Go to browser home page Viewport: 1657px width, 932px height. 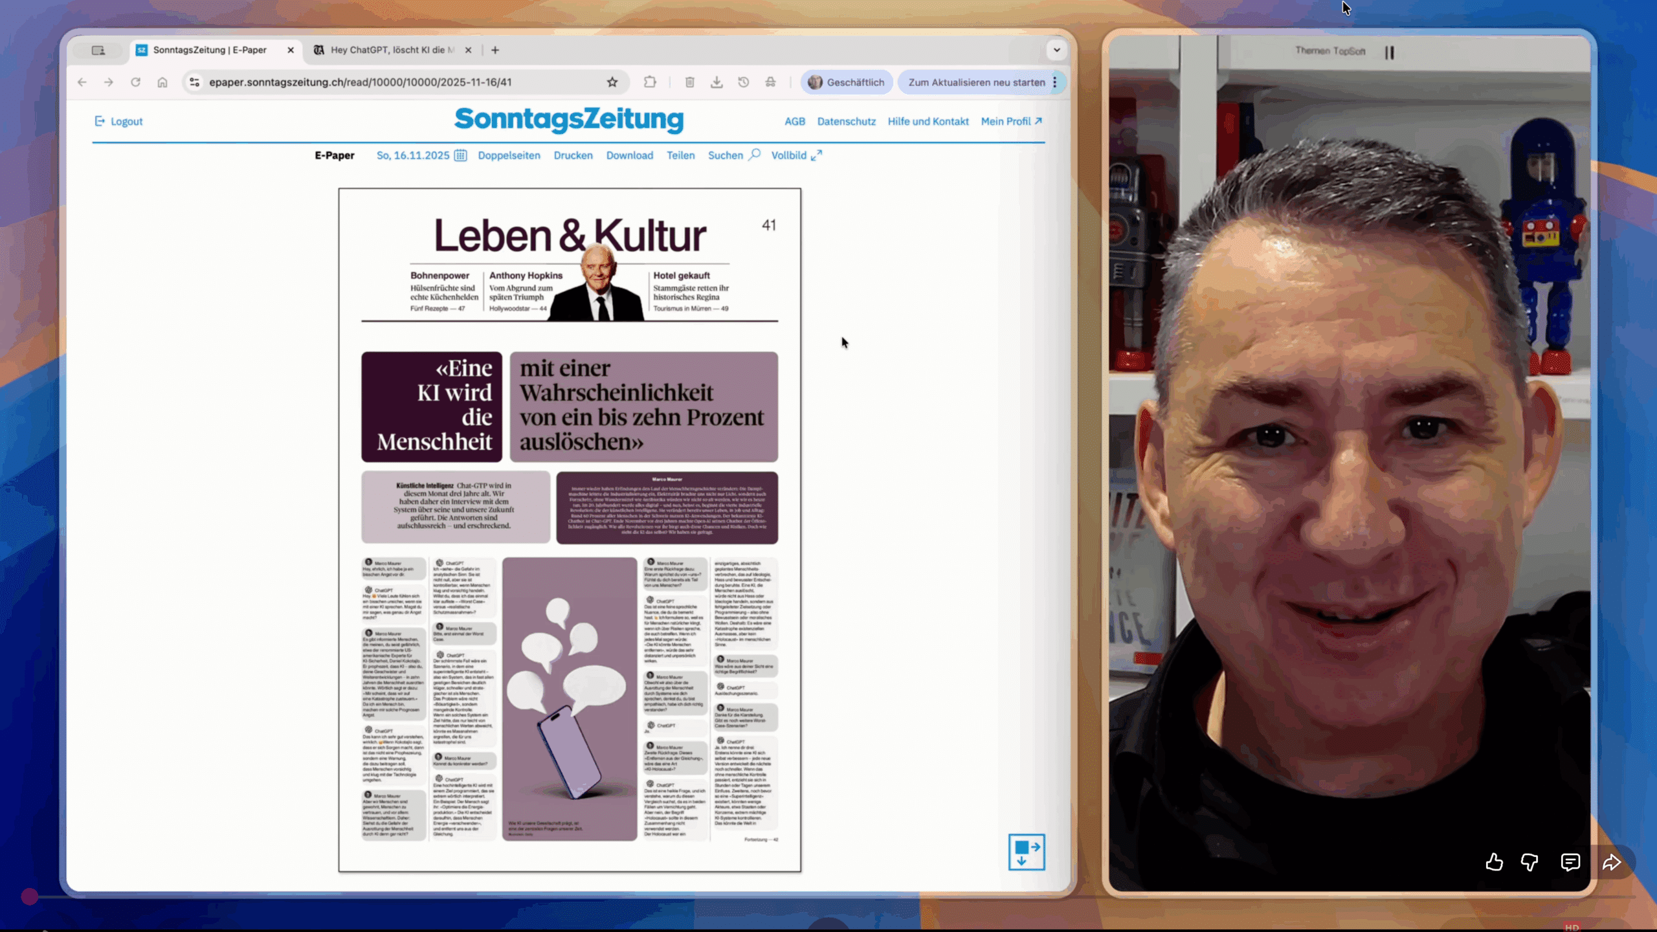[x=162, y=82]
